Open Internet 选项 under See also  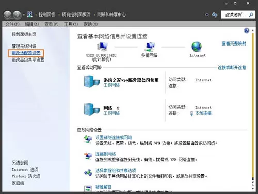click(25, 170)
